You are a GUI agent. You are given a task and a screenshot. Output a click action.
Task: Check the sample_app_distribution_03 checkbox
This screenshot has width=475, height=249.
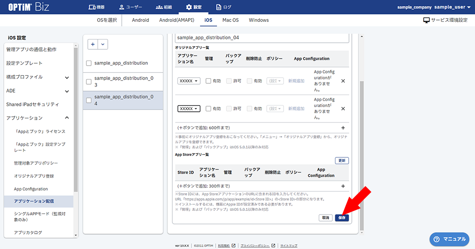click(x=89, y=81)
